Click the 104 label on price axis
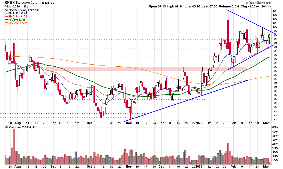 [x=275, y=11]
